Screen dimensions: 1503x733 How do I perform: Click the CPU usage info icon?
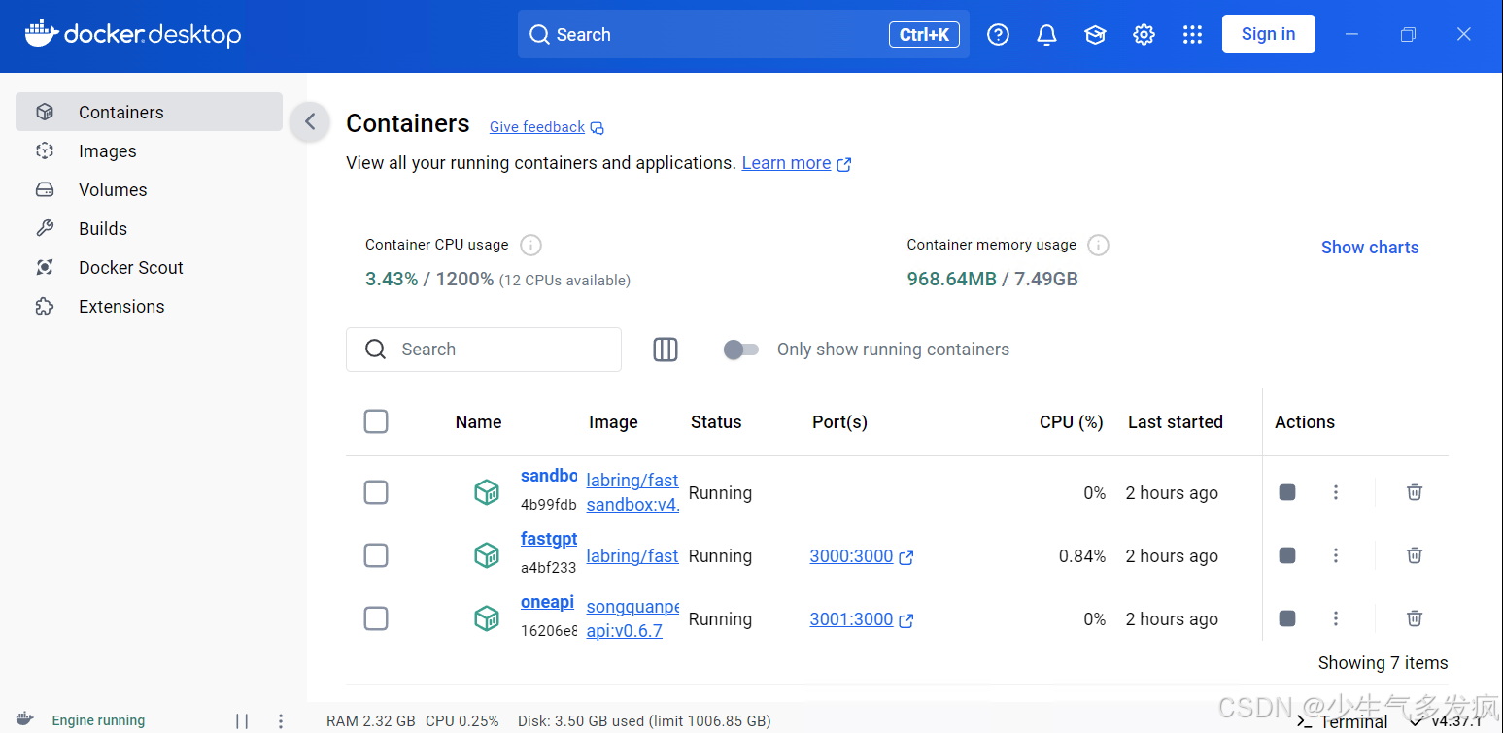pyautogui.click(x=530, y=245)
